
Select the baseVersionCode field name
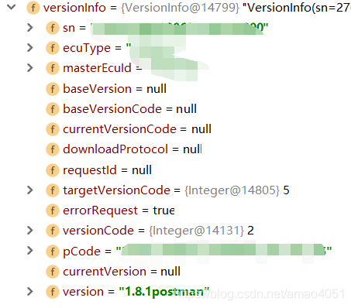[x=112, y=109]
